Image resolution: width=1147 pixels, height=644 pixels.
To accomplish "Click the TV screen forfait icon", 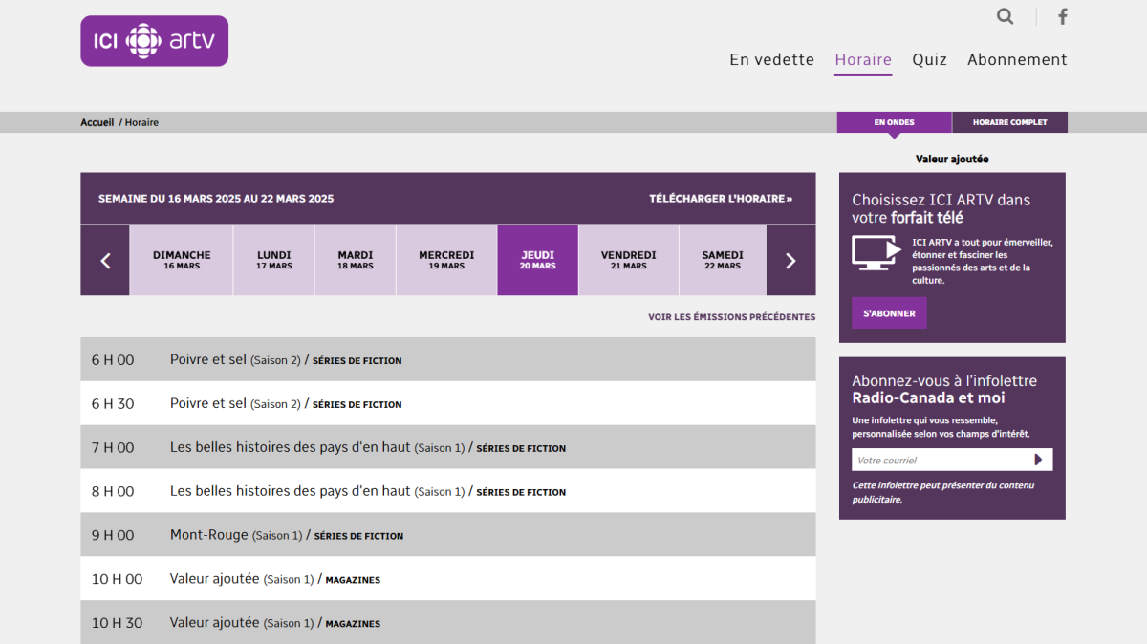I will [x=876, y=252].
